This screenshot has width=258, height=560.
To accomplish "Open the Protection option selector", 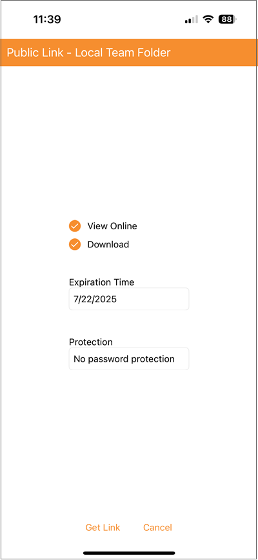I will (x=129, y=358).
